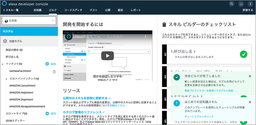Open 発話の競合 (0) in sidebar
The width and height of the screenshot is (256, 125).
14,50
